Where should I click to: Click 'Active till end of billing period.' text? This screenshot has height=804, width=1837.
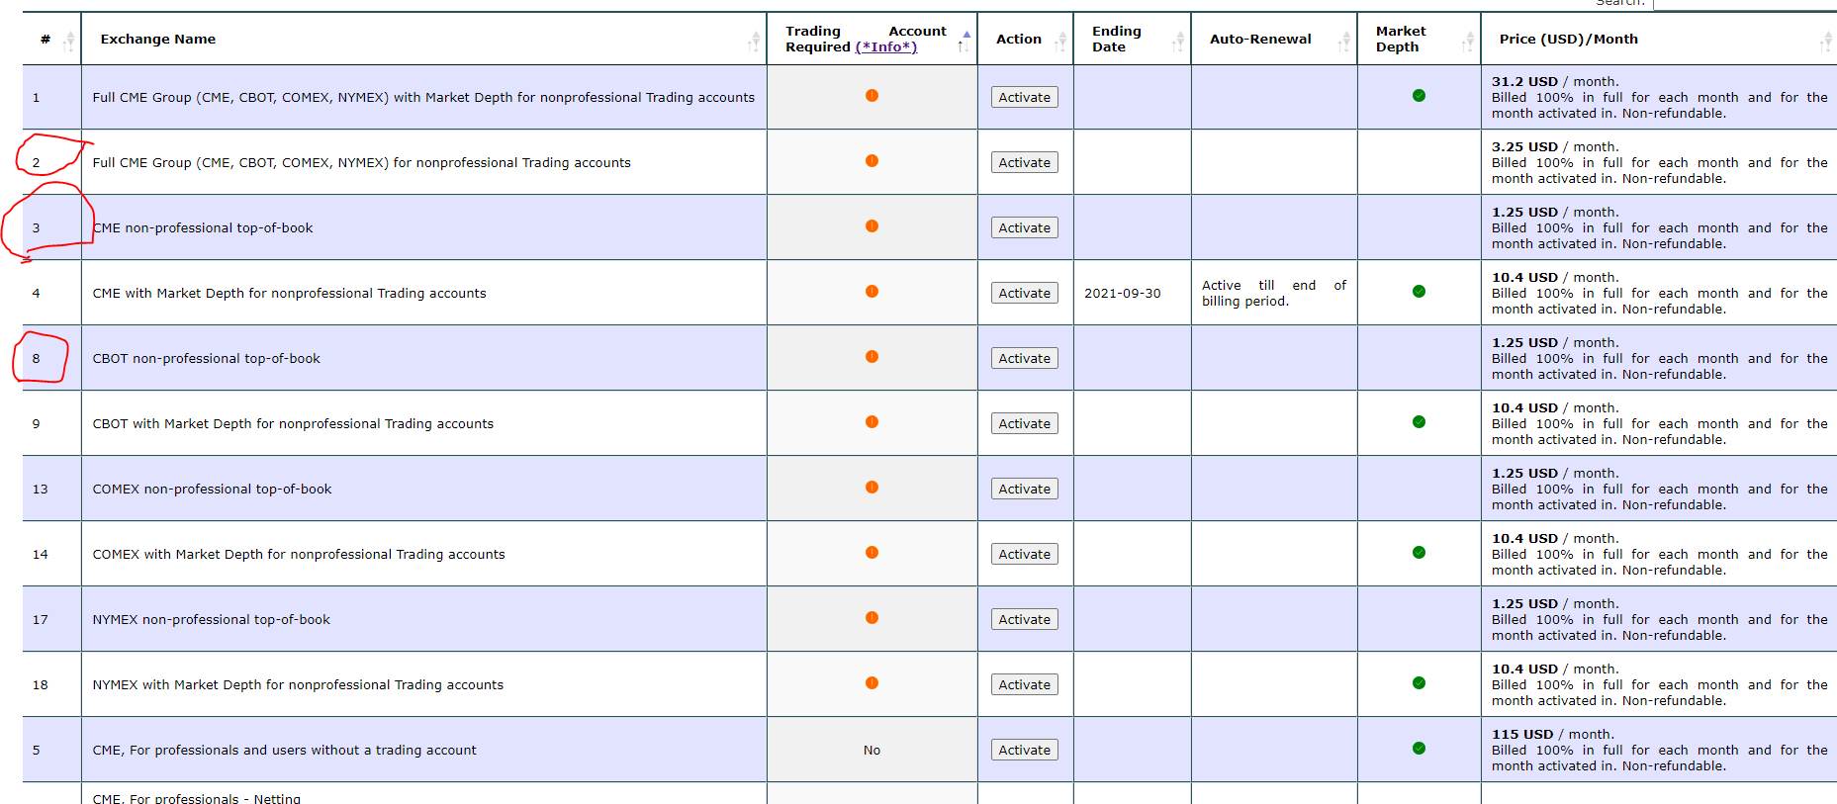tap(1274, 294)
